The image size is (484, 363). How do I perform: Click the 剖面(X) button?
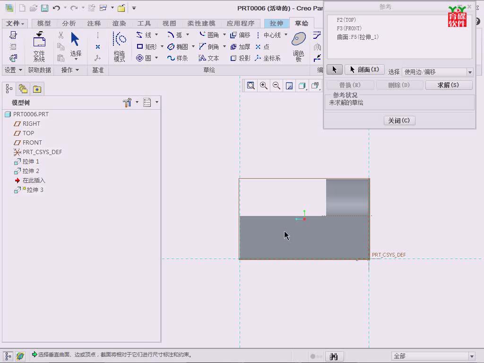(x=364, y=69)
